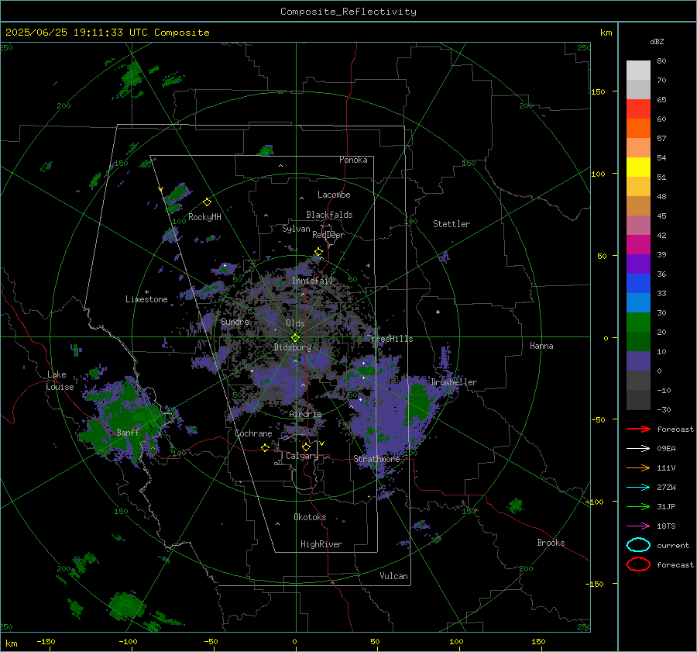Click the Sundre city label
This screenshot has height=652, width=697.
click(x=235, y=321)
